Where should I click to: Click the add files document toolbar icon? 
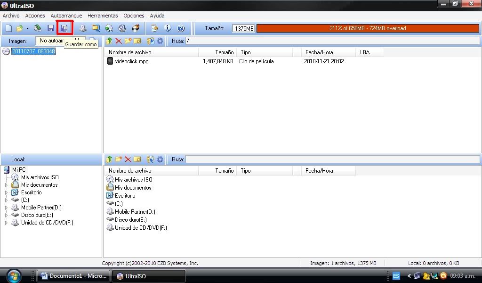coord(154,28)
